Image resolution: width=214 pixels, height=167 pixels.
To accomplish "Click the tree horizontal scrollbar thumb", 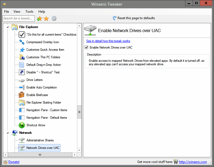I will (40, 155).
